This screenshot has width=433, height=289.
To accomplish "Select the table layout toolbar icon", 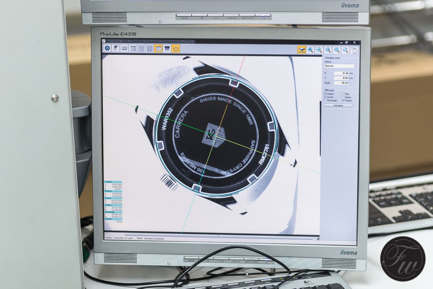I will point(133,49).
